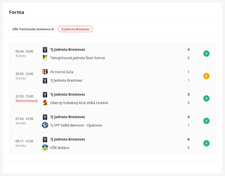Open TJ Jednota Brestovec name in 29.03. match

click(x=66, y=80)
